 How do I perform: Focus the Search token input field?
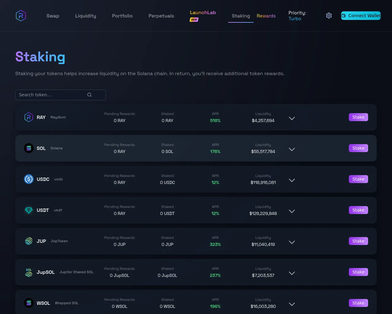coord(61,95)
